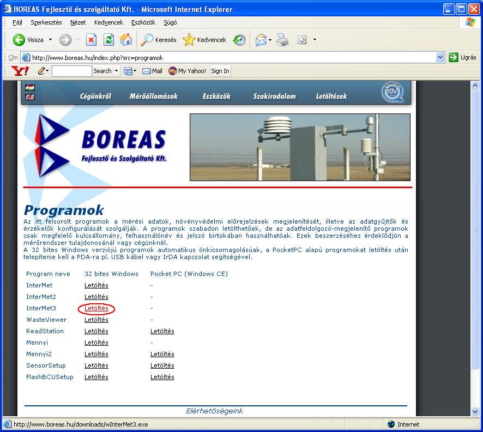Image resolution: width=483 pixels, height=432 pixels.
Task: Open Letöltések site navigation tab
Action: (331, 96)
